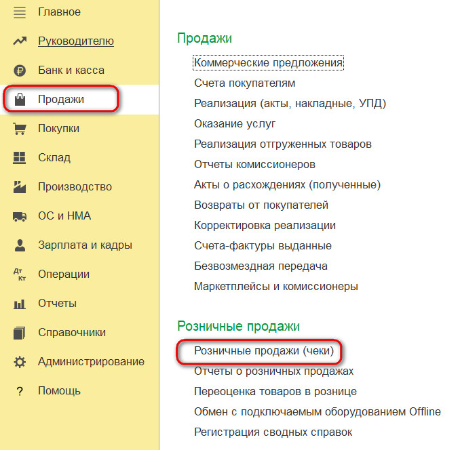The height and width of the screenshot is (450, 460).
Task: Open Счета-фактуры выданные link
Action: click(263, 246)
